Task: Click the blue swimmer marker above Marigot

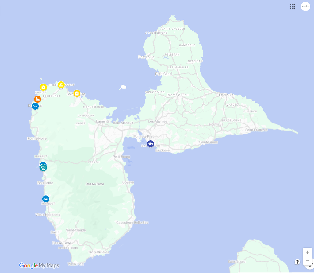Action: (46, 199)
